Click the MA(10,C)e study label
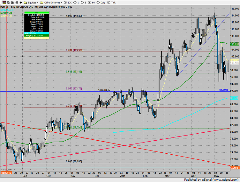 [6, 16]
